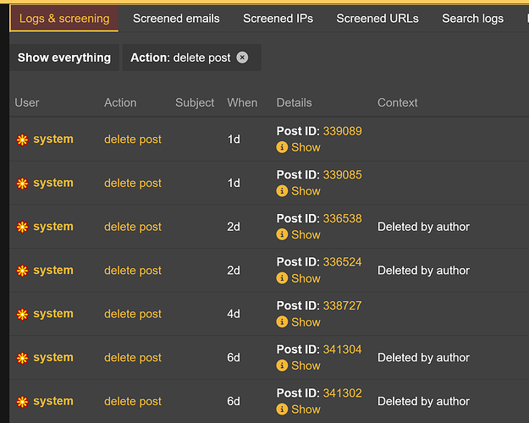Viewport: 529px width, 423px height.
Task: Click info icon next to Show for post 339085
Action: coord(282,191)
